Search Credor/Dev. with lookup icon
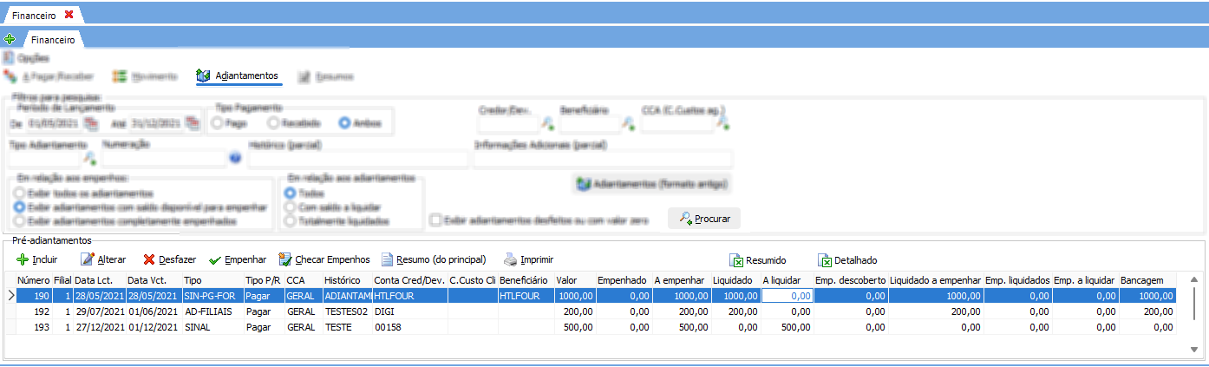Image resolution: width=1209 pixels, height=367 pixels. click(x=548, y=124)
